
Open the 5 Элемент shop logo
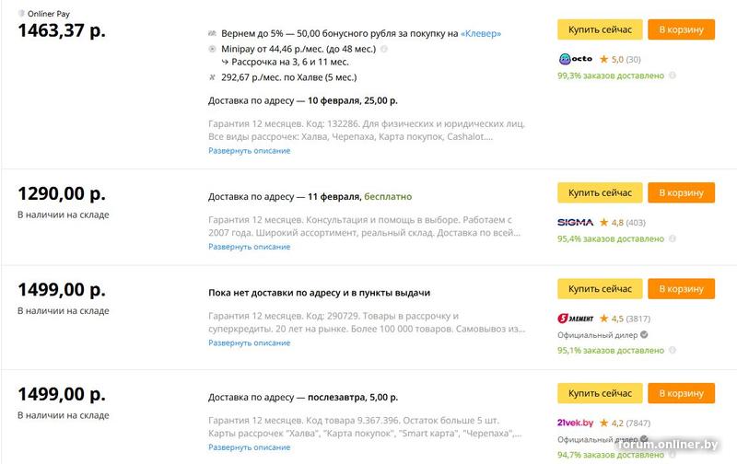tap(575, 319)
